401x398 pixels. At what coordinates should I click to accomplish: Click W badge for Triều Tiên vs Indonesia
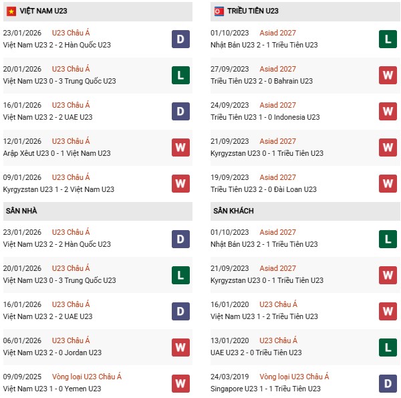tap(388, 111)
